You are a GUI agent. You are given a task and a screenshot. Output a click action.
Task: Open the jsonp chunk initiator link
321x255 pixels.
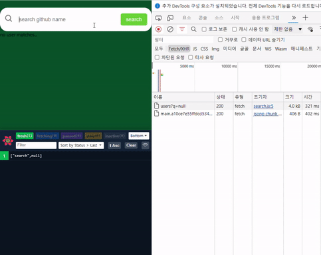[x=268, y=114]
